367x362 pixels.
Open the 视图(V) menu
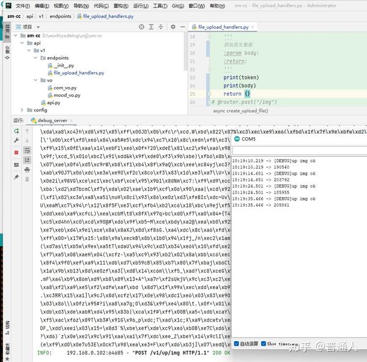coord(61,6)
